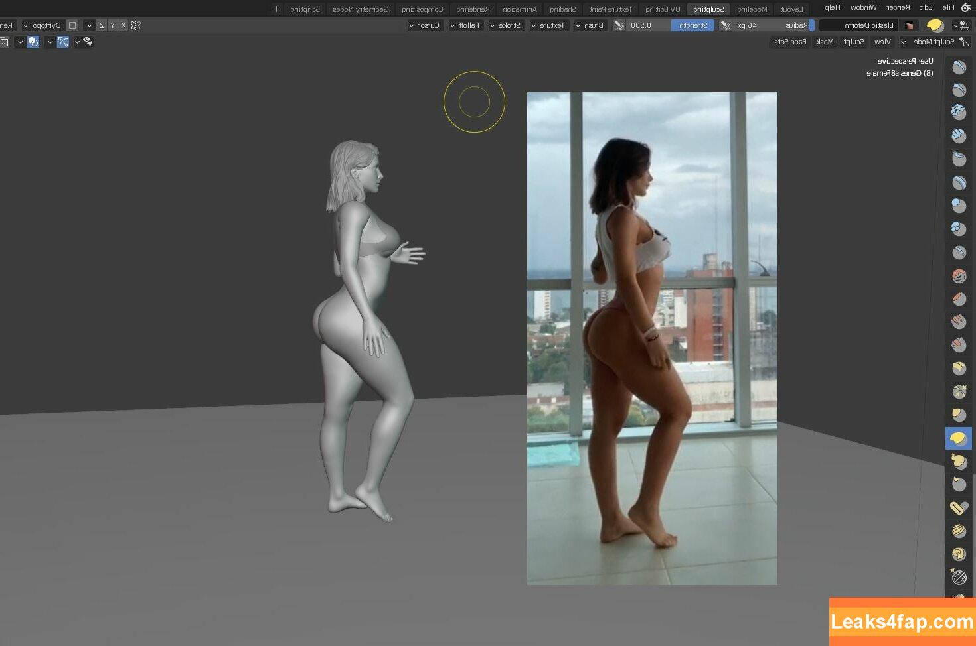
Task: Open the Falloff dropdown
Action: (x=465, y=25)
